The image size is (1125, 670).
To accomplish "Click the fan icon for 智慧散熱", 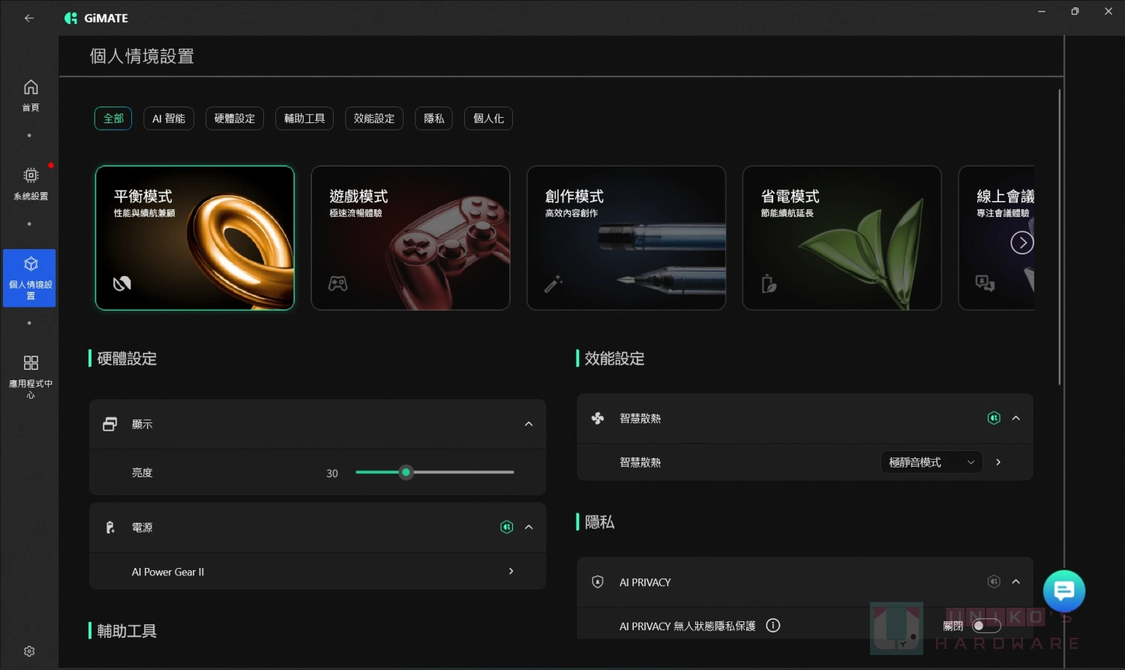I will click(598, 418).
